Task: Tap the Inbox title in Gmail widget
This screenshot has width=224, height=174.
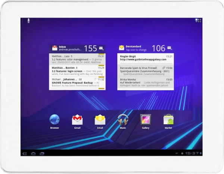Action: click(62, 47)
